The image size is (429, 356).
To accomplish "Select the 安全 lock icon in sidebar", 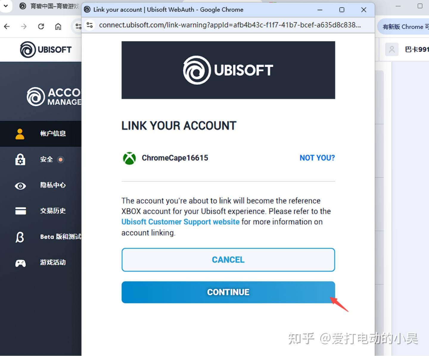I will point(20,160).
